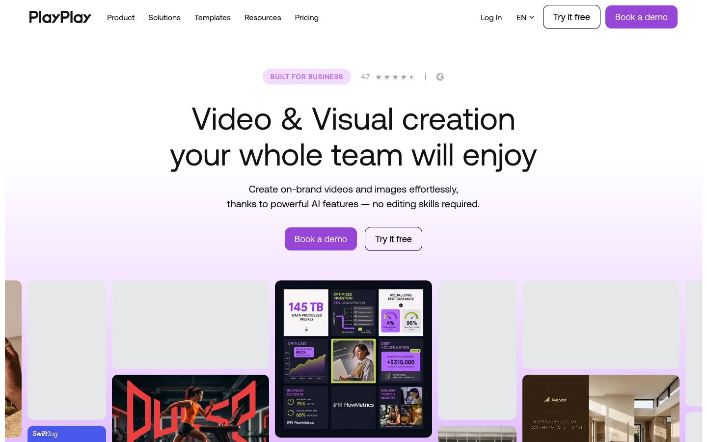Click the Log In link
707x442 pixels.
click(491, 18)
